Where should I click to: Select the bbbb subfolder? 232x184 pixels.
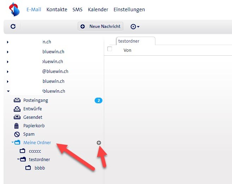tap(40, 168)
